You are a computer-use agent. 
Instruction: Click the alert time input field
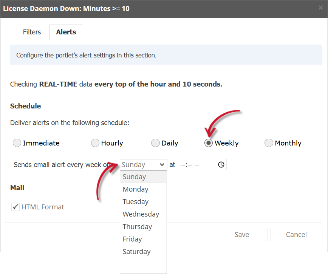196,164
